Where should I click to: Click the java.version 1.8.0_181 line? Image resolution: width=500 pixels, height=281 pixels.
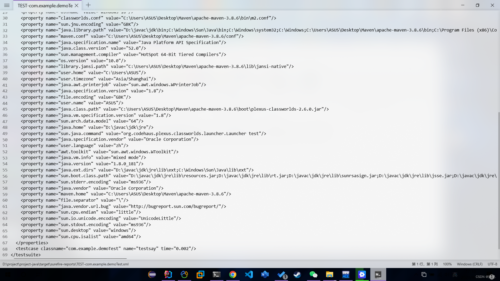point(82,164)
